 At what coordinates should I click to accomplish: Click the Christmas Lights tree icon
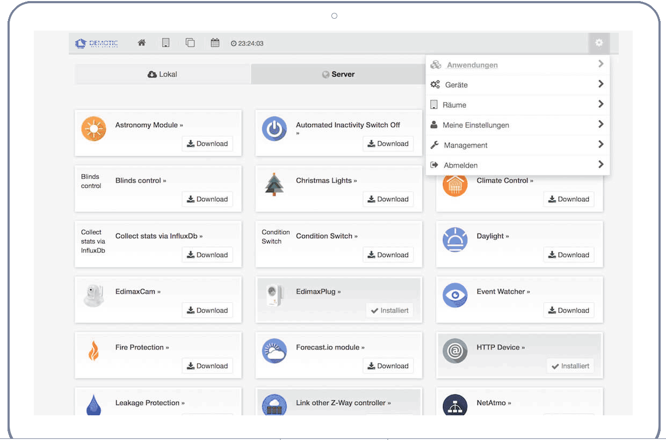(x=274, y=185)
